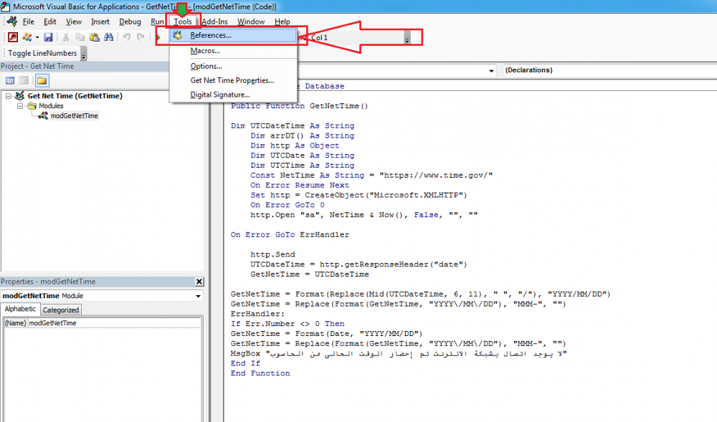Click the (Name) value field modGetNetTime
Image resolution: width=717 pixels, height=422 pixels.
114,323
